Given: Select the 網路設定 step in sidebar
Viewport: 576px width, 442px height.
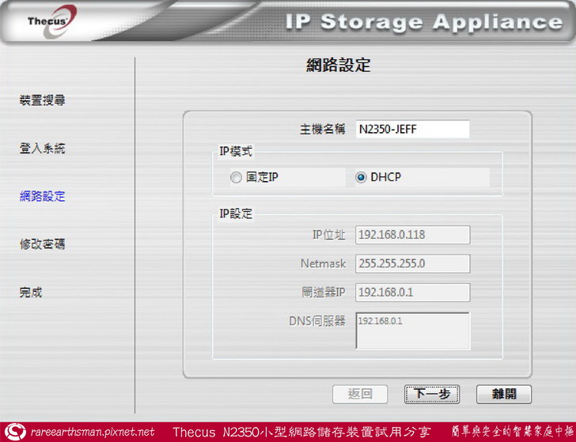Looking at the screenshot, I should [x=42, y=196].
